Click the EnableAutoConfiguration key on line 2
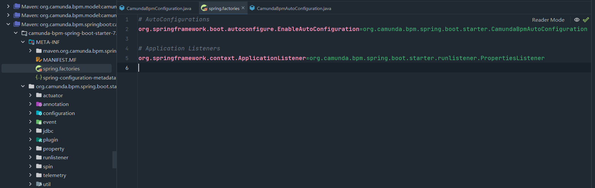This screenshot has height=188, width=595. click(x=318, y=29)
